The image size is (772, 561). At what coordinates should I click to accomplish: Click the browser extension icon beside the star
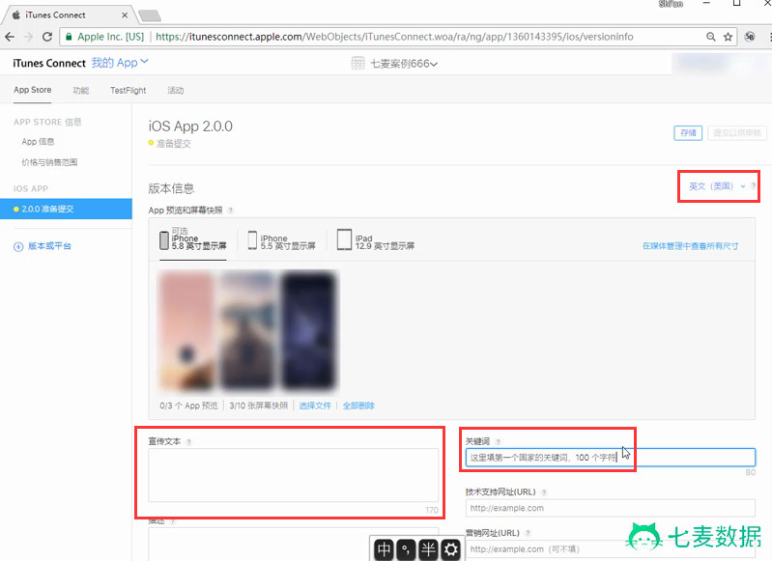(x=750, y=37)
